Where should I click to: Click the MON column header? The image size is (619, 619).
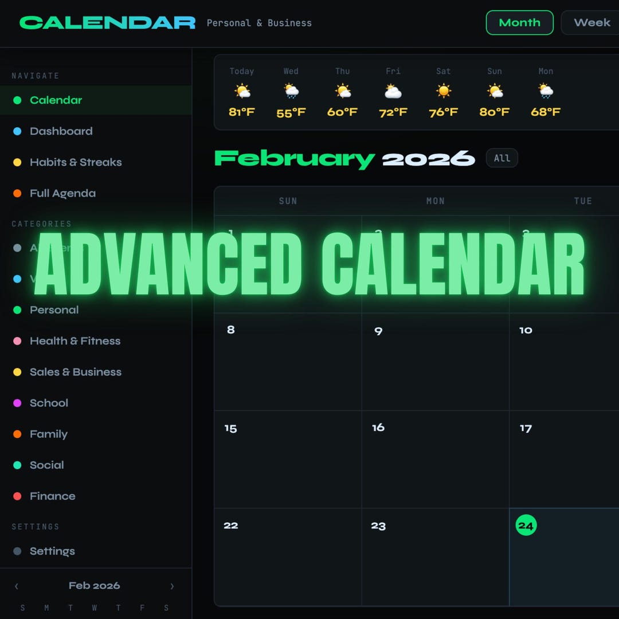[x=436, y=201]
